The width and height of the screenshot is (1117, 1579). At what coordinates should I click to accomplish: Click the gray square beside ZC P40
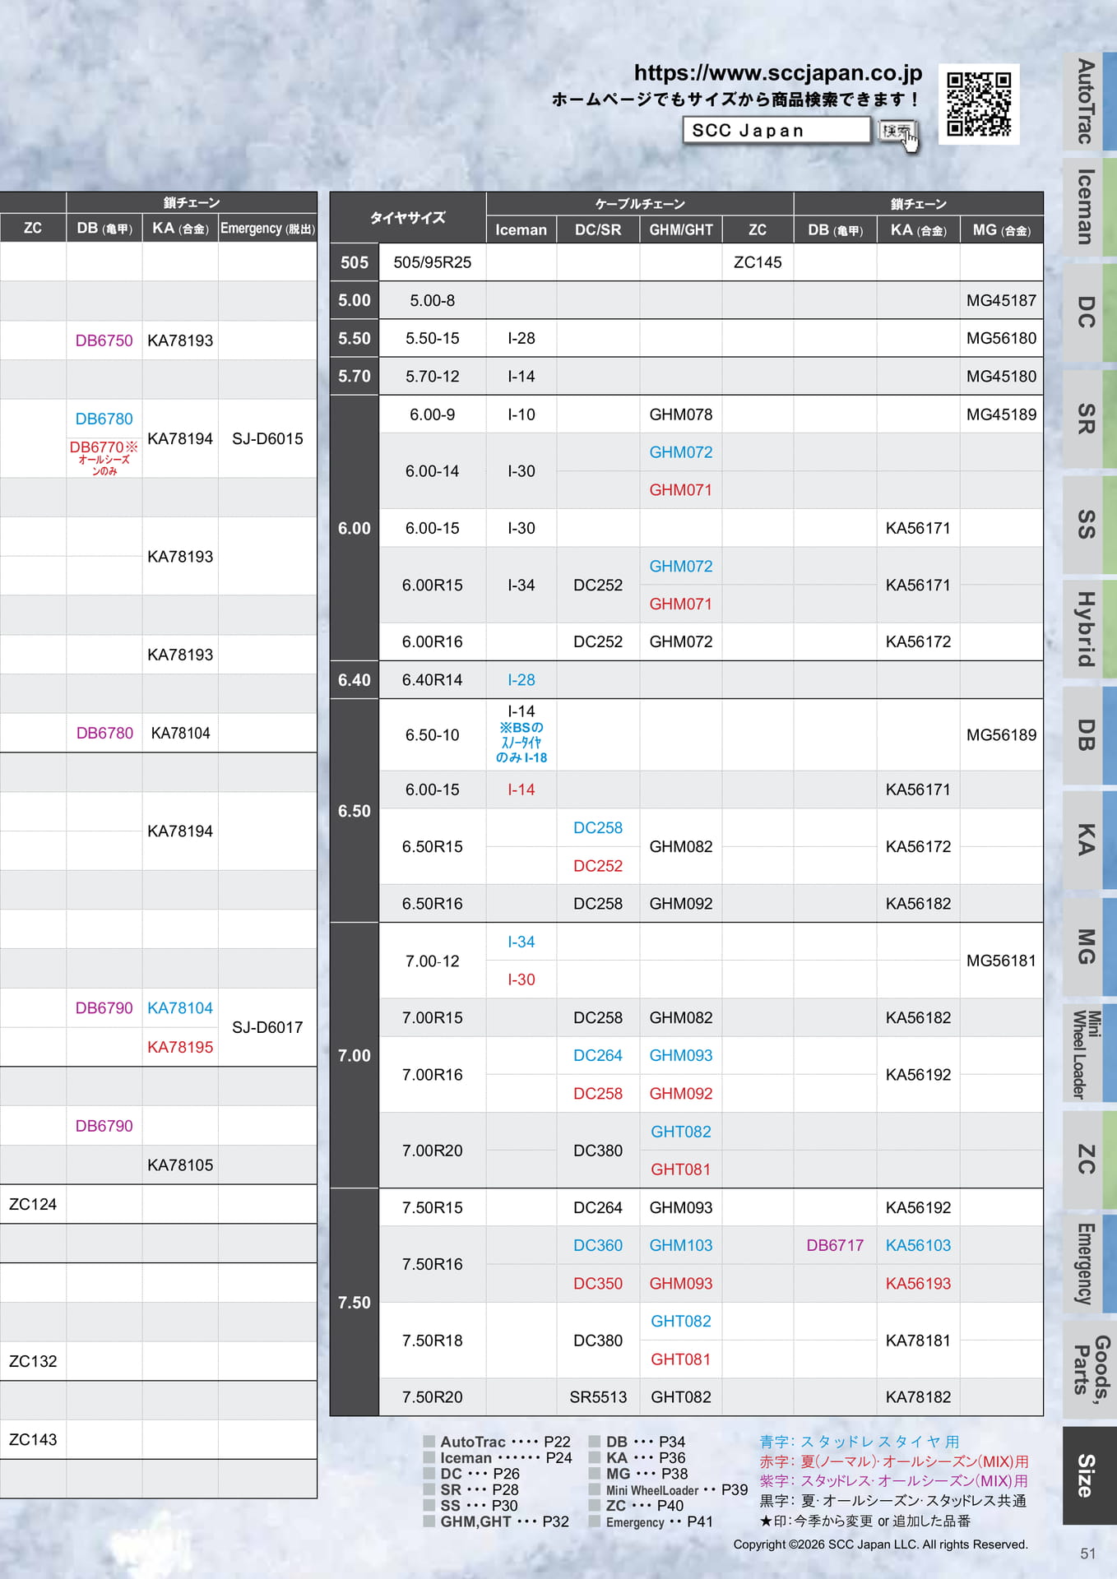pyautogui.click(x=595, y=1506)
